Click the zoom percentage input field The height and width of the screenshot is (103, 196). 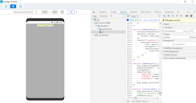click(x=71, y=12)
